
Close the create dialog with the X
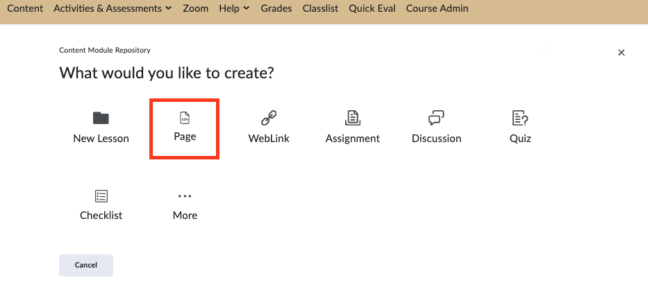point(622,53)
